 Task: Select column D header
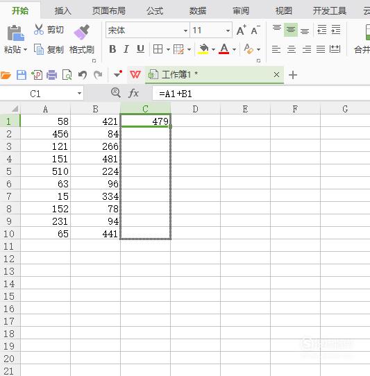195,109
